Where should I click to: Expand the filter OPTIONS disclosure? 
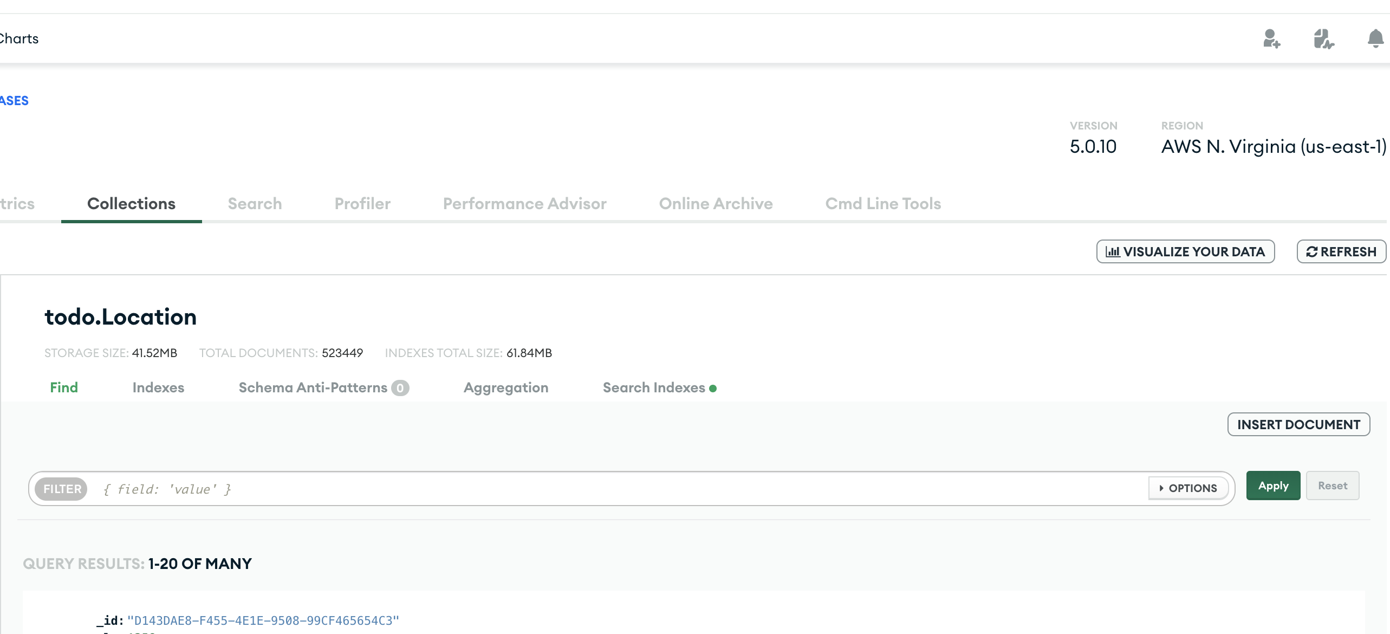click(1188, 488)
